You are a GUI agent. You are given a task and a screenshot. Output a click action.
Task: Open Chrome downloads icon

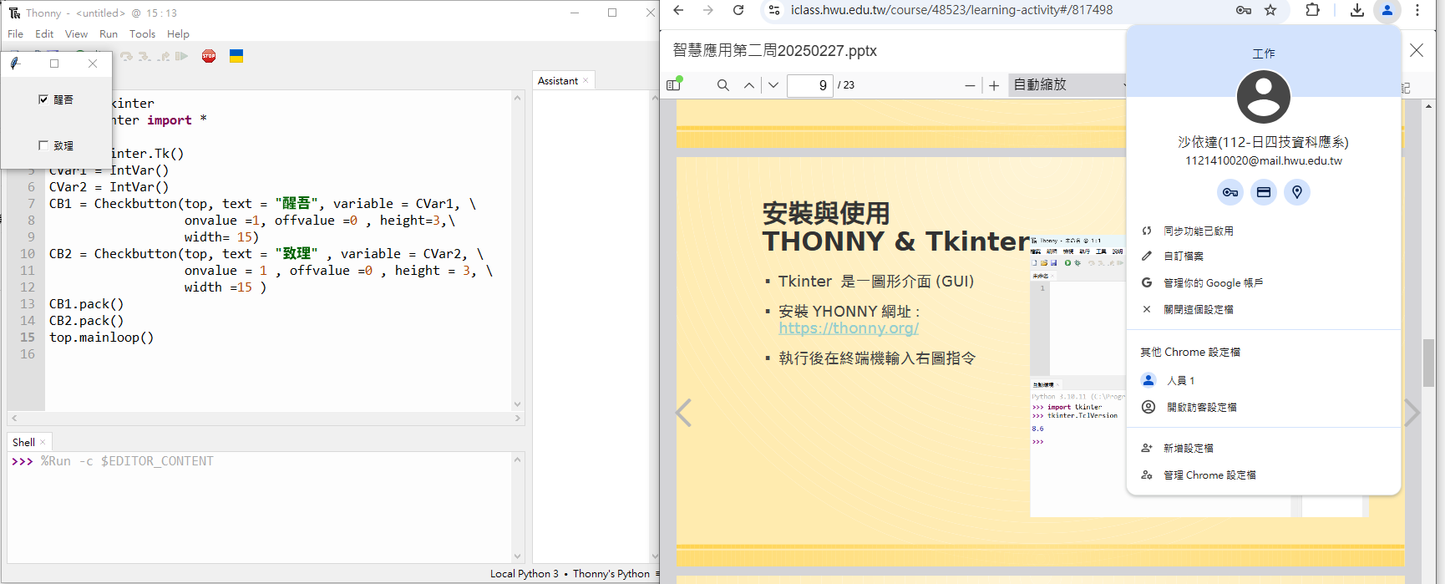pyautogui.click(x=1357, y=10)
